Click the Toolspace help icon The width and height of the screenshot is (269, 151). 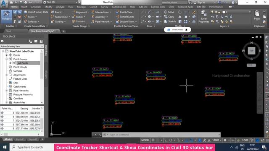41,41
